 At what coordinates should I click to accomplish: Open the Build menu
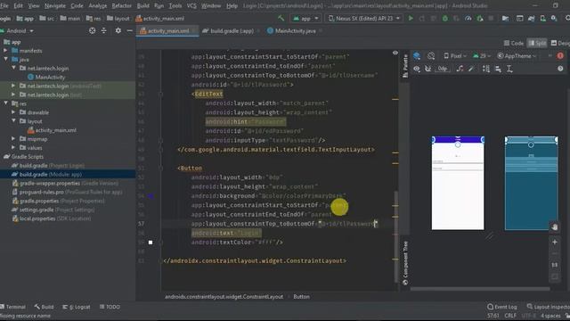point(142,6)
